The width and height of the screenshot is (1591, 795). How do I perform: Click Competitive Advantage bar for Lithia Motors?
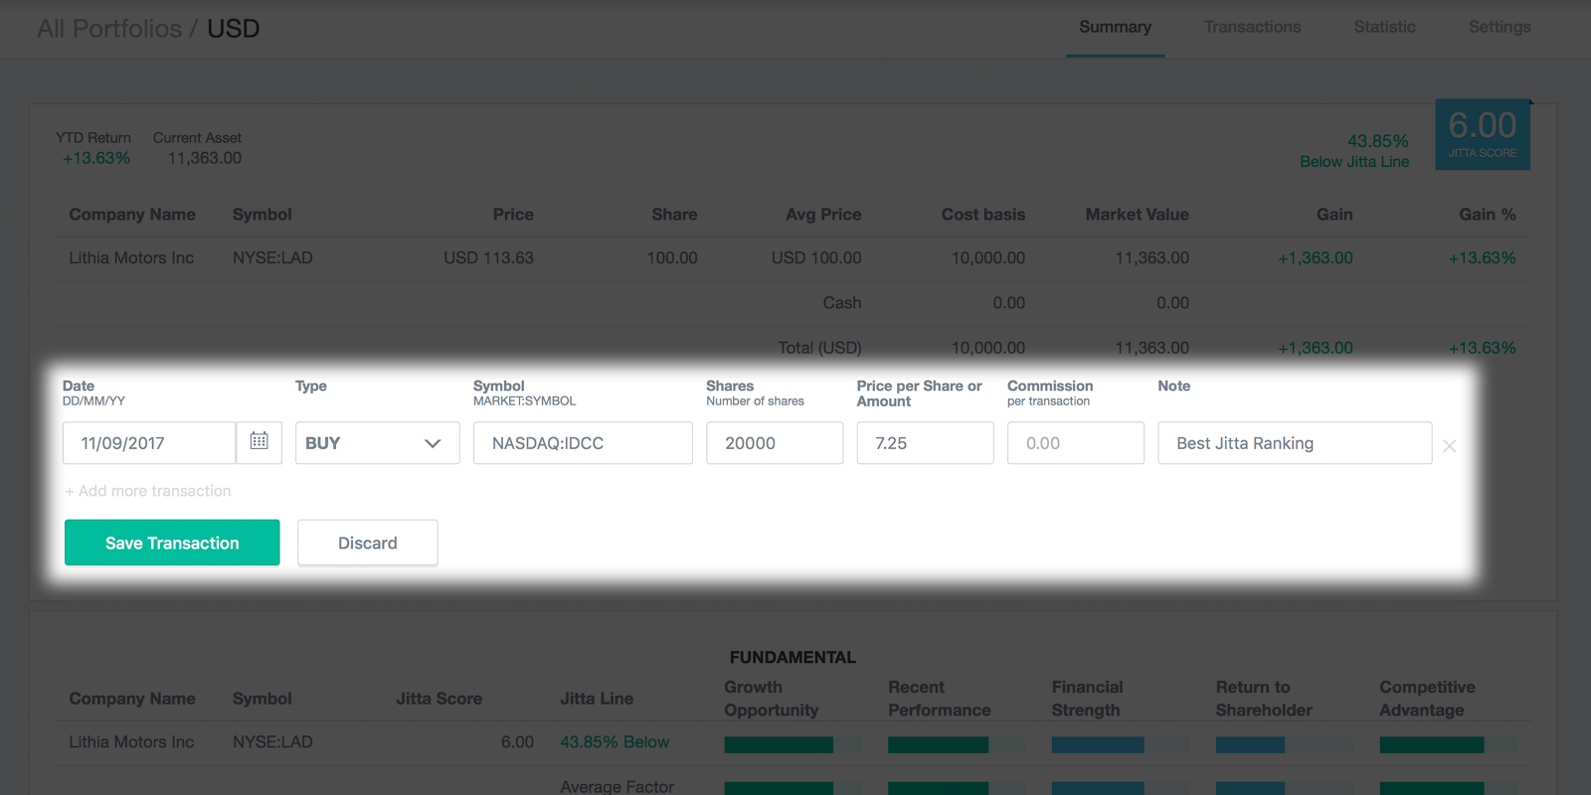point(1448,744)
